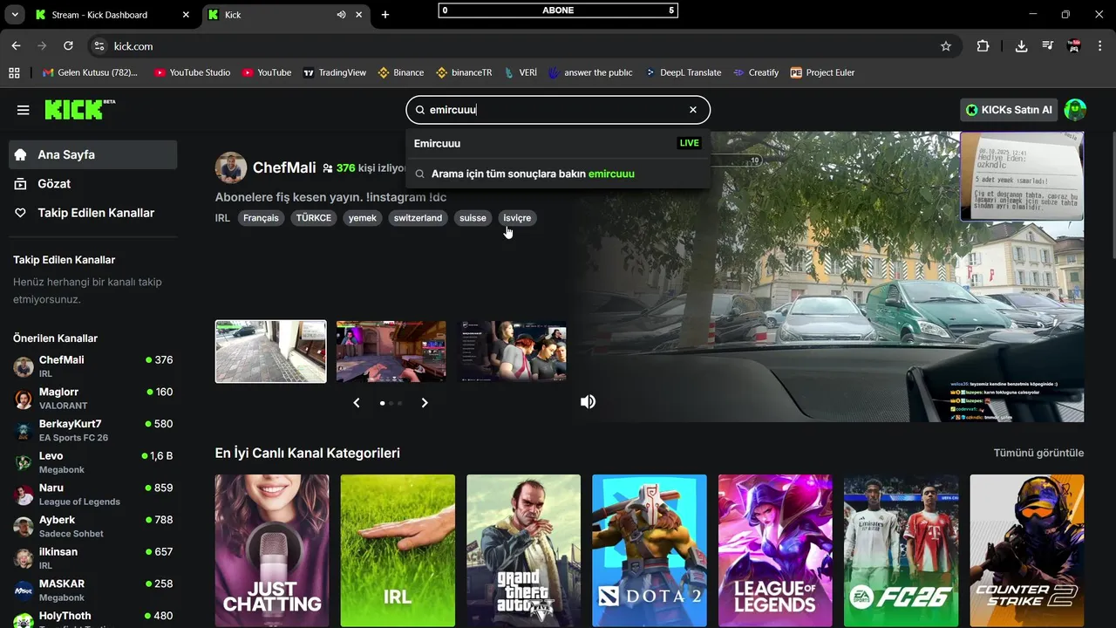
Task: Open the browser extensions puzzle icon
Action: pos(983,46)
